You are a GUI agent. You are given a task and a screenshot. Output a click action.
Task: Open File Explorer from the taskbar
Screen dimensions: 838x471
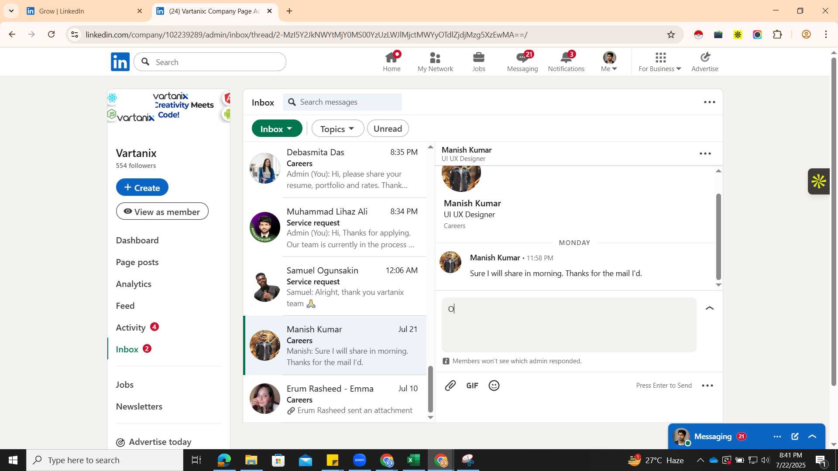coord(251,460)
